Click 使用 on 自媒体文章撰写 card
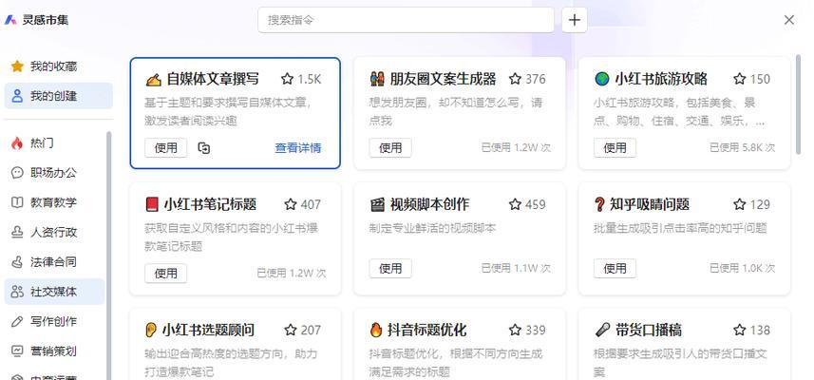This screenshot has width=814, height=380. pyautogui.click(x=165, y=148)
